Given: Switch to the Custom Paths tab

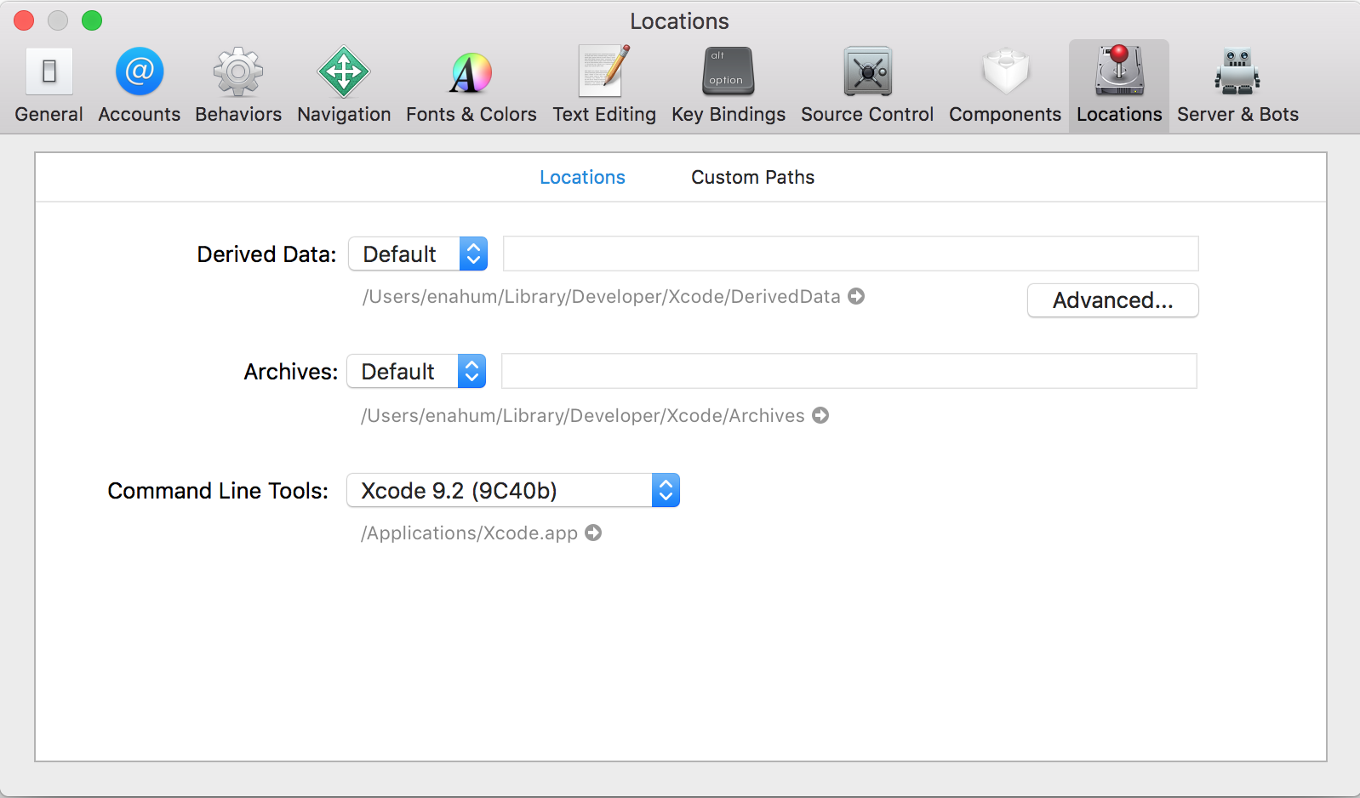Looking at the screenshot, I should [752, 177].
